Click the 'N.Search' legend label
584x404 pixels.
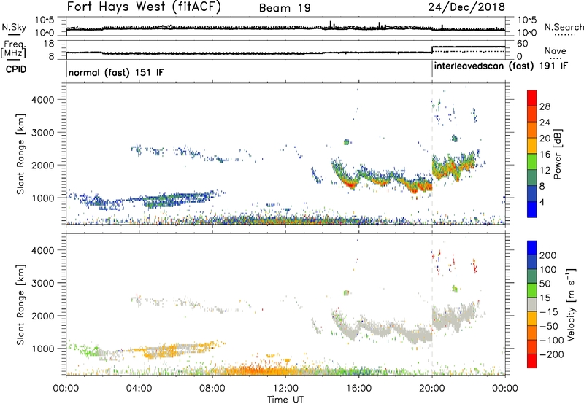[x=564, y=27]
